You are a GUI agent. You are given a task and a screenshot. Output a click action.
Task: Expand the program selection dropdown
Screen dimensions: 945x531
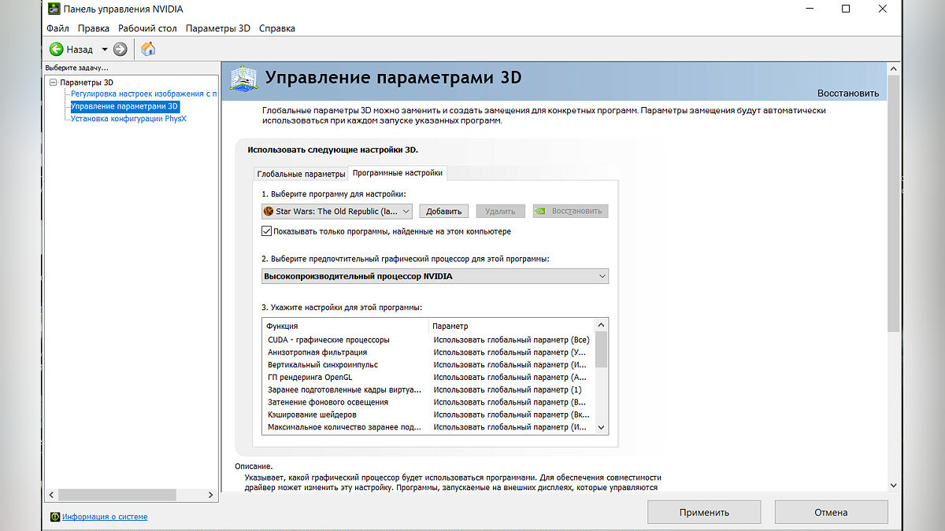click(x=406, y=211)
